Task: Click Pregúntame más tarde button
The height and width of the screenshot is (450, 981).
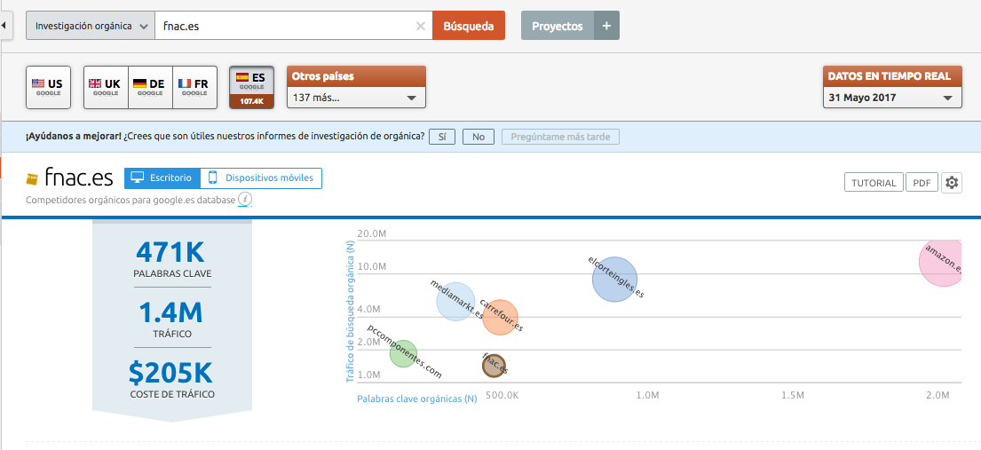Action: click(560, 137)
